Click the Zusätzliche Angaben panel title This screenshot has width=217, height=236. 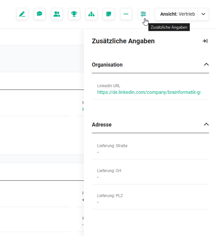click(123, 41)
